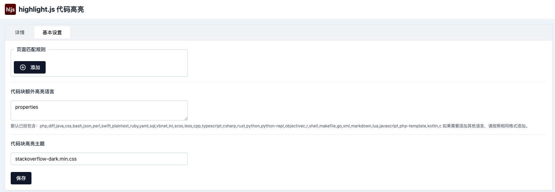Add a new 页面匹配规则 entry
The width and height of the screenshot is (555, 192).
30,67
